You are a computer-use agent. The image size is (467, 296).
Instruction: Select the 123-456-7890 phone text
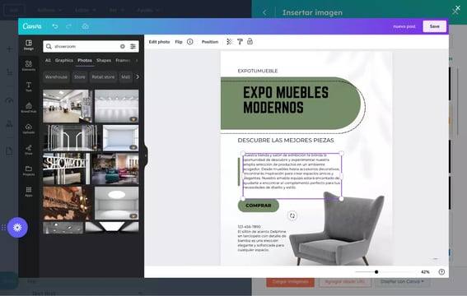[x=249, y=226]
